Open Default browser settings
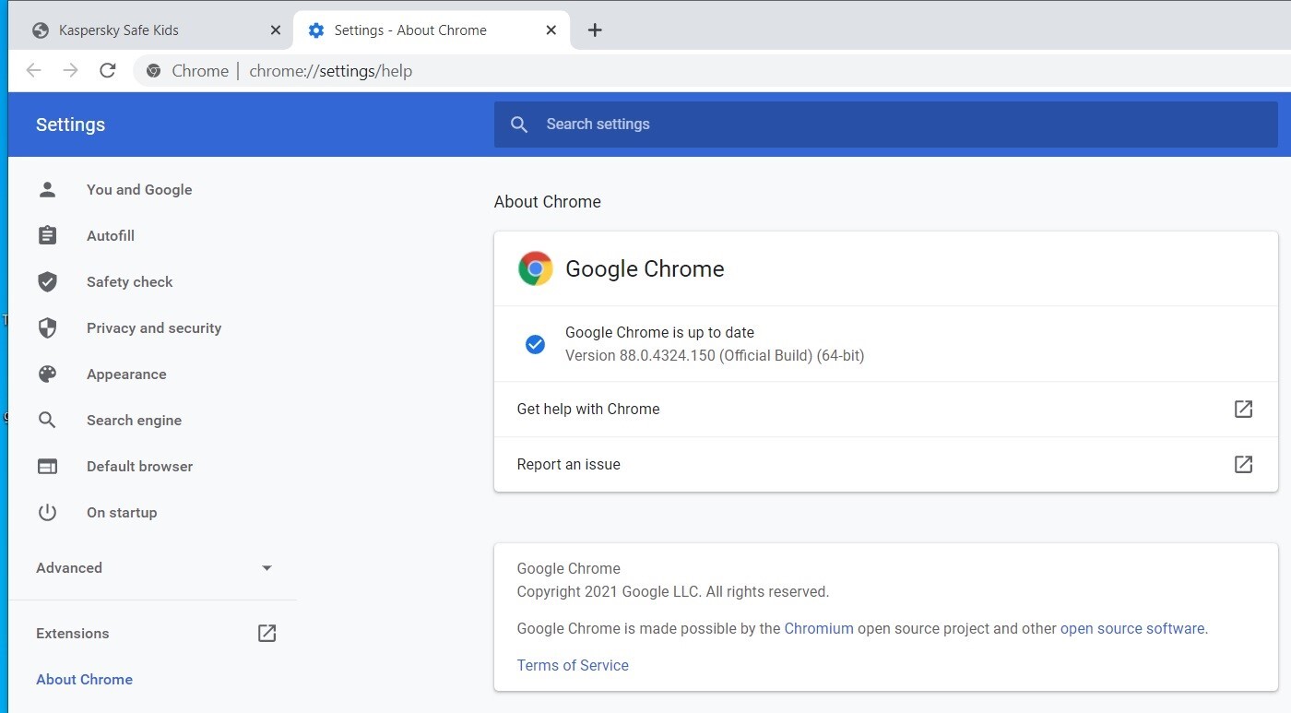 (x=139, y=466)
